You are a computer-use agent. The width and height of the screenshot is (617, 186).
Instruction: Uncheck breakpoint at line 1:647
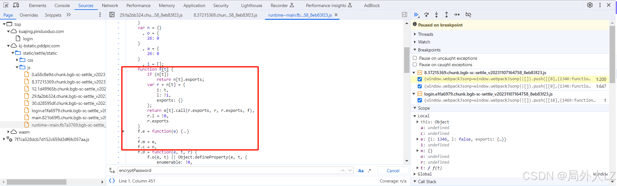[419, 86]
